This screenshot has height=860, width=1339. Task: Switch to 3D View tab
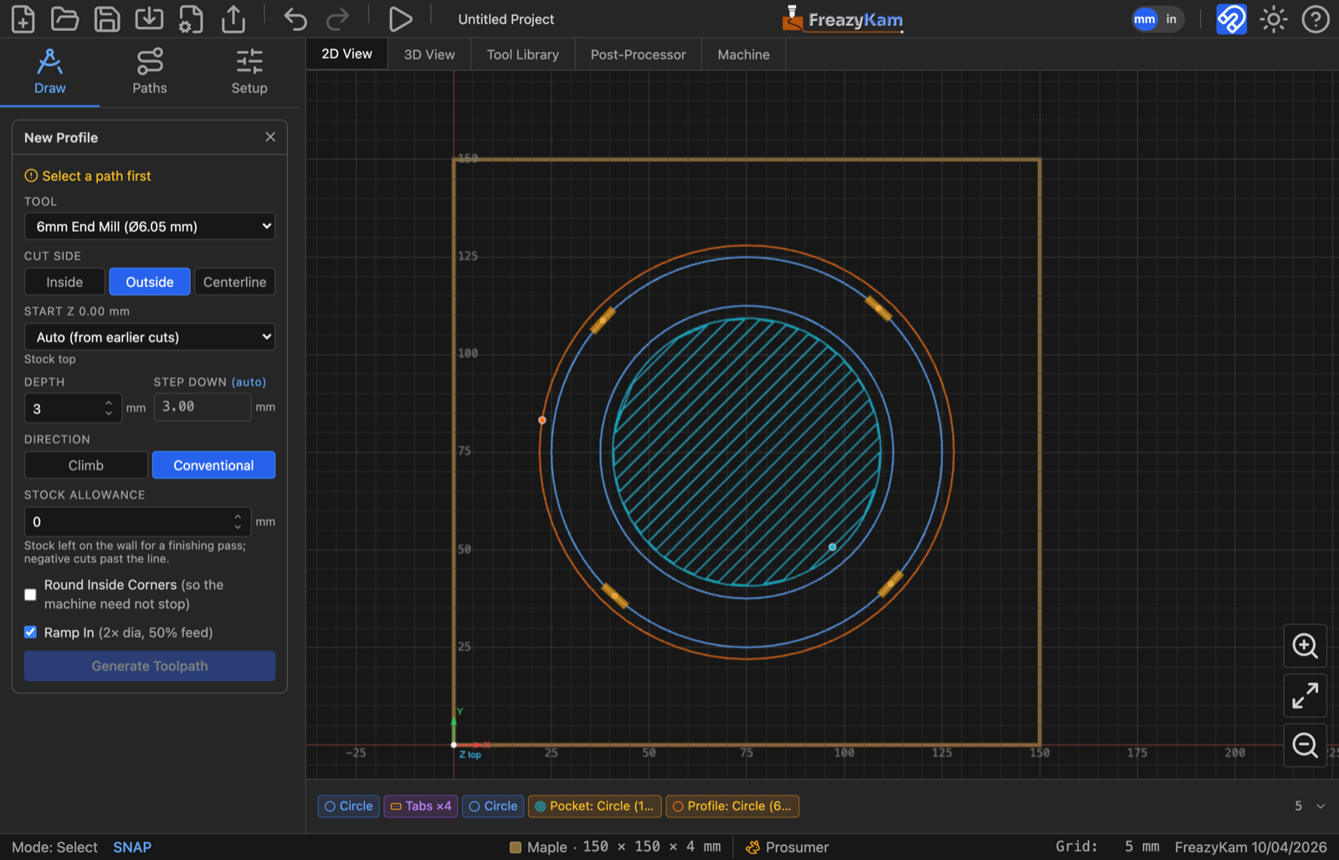click(x=429, y=54)
